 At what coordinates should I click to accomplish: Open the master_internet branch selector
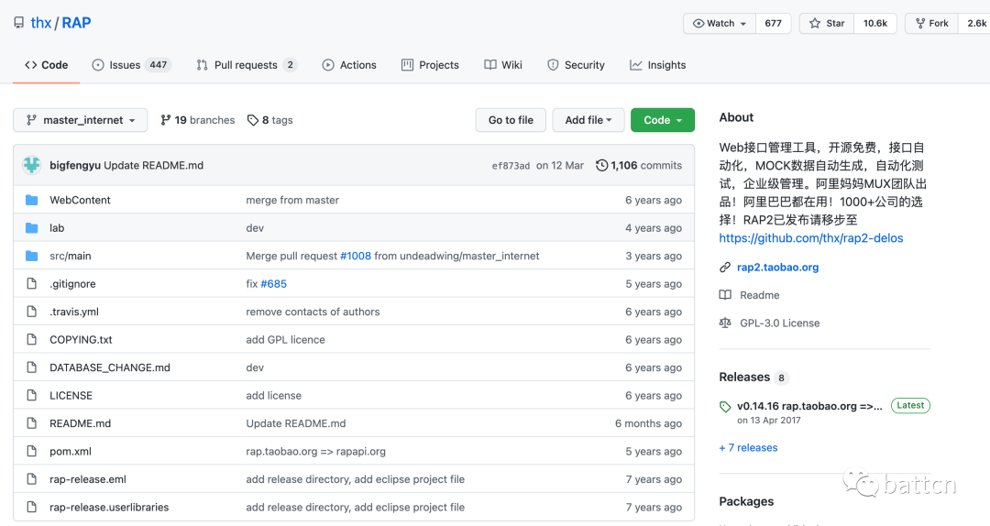tap(80, 120)
